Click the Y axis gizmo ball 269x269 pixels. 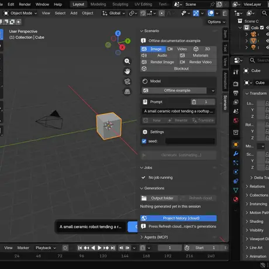127,41
